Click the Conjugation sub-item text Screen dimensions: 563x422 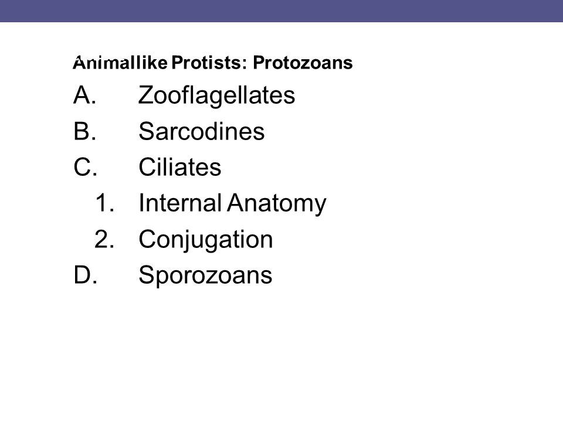tap(206, 240)
